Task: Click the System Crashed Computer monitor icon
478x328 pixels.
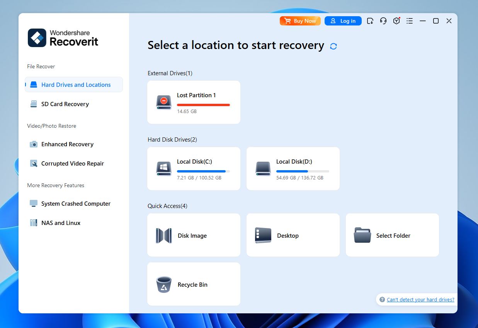Action: [x=34, y=204]
